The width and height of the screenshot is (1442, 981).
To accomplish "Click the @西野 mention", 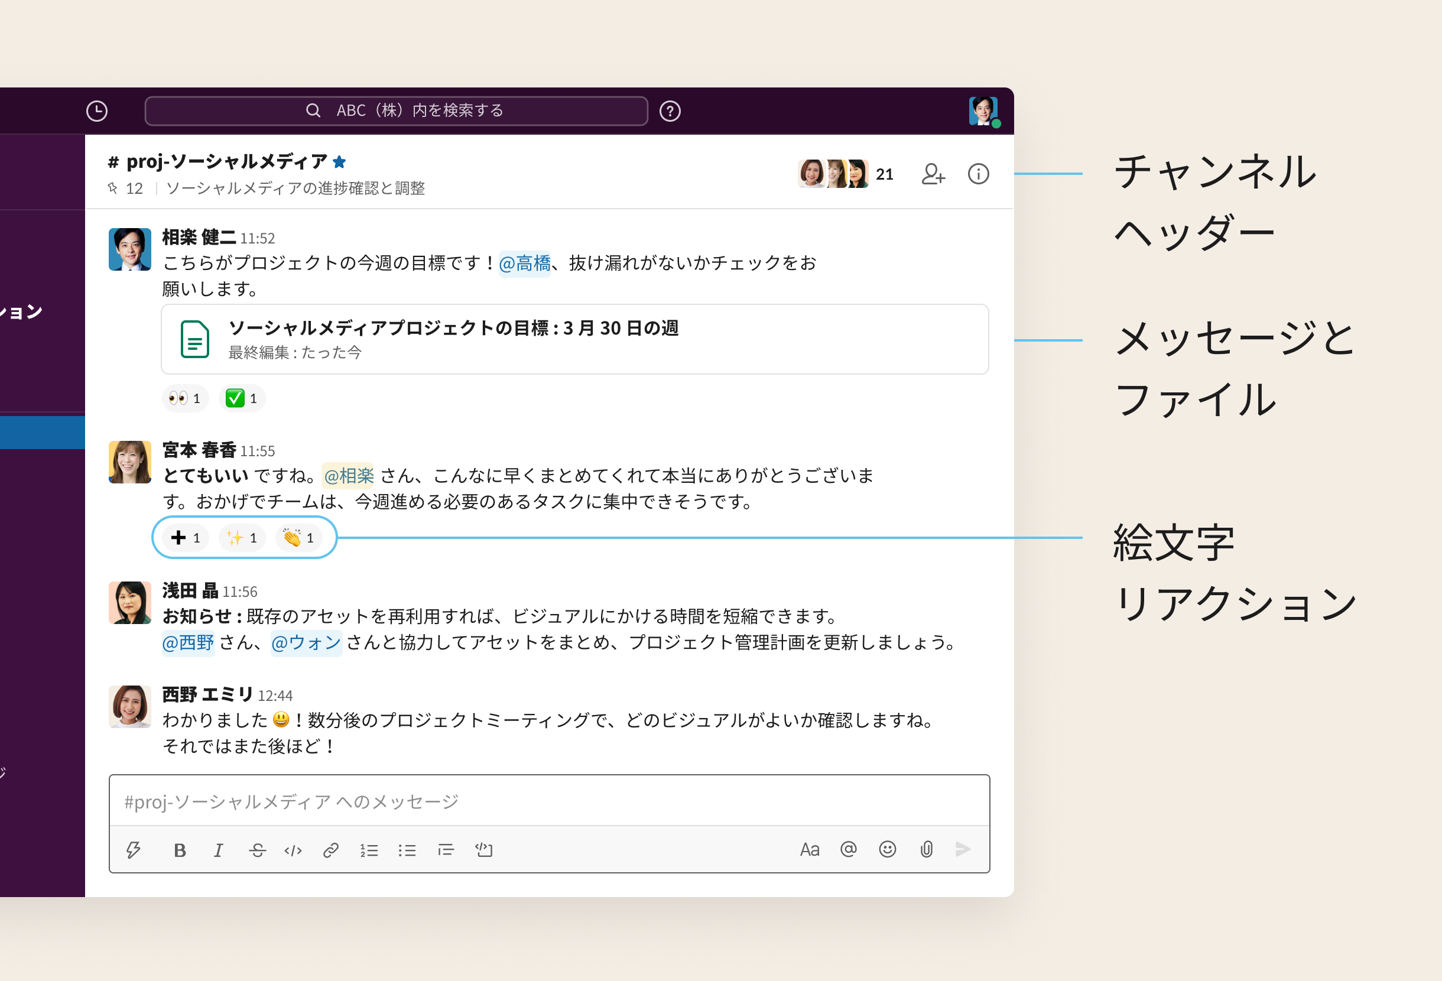I will click(188, 642).
